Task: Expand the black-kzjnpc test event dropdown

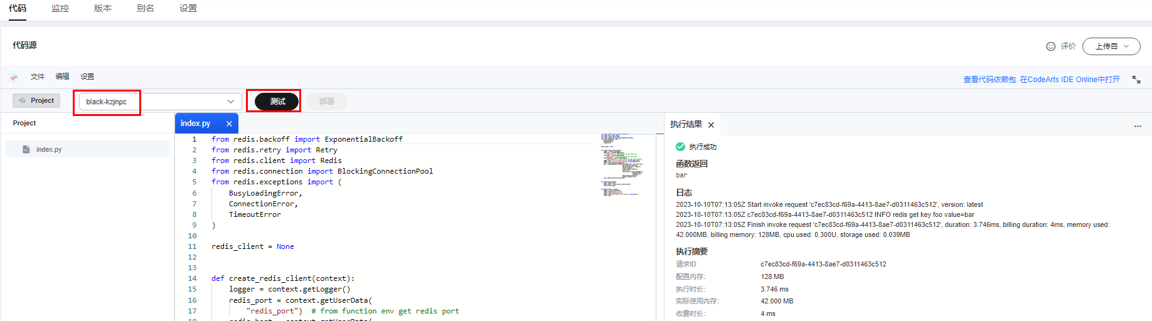Action: point(230,102)
